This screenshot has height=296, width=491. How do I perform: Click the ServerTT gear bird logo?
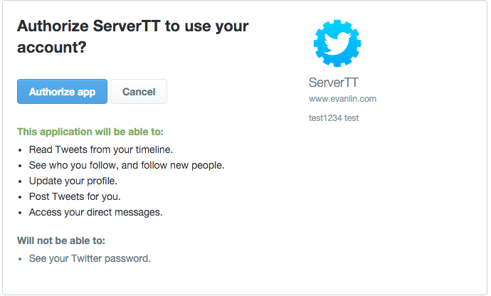coord(337,43)
